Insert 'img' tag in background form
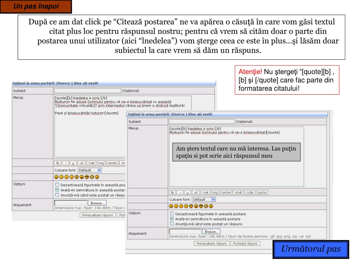This screenshot has height=268, width=357. [x=101, y=163]
